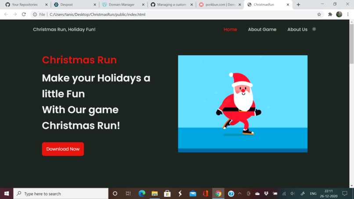
Task: Open Wi-Fi network tray icon
Action: [x=284, y=194]
